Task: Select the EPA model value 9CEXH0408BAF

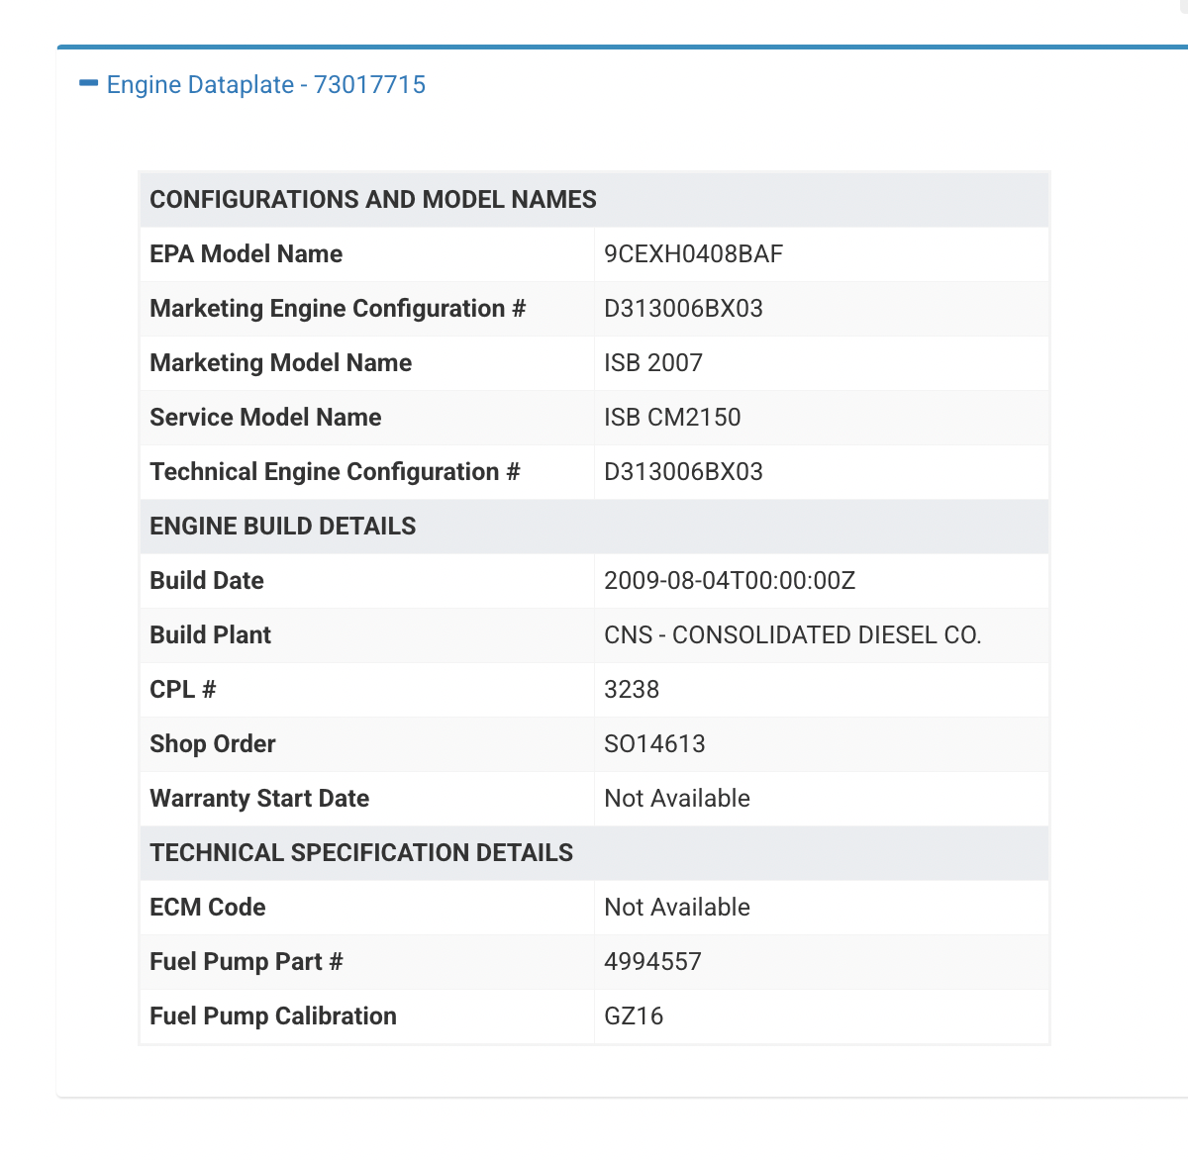Action: pos(693,254)
